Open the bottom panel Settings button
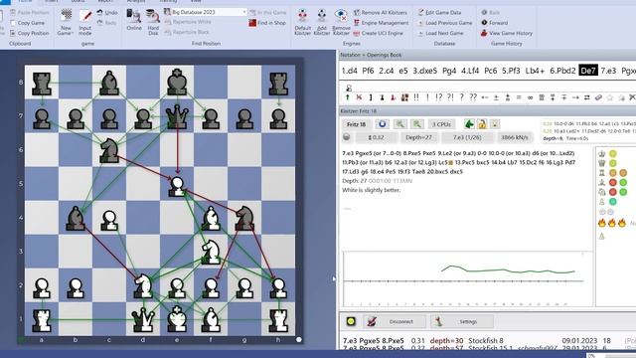 [461, 321]
